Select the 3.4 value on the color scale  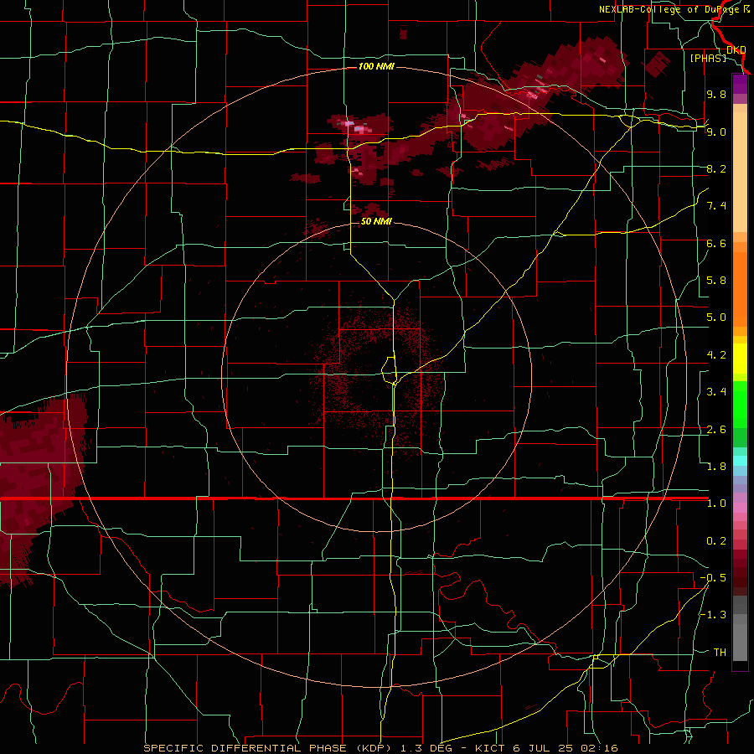click(716, 392)
